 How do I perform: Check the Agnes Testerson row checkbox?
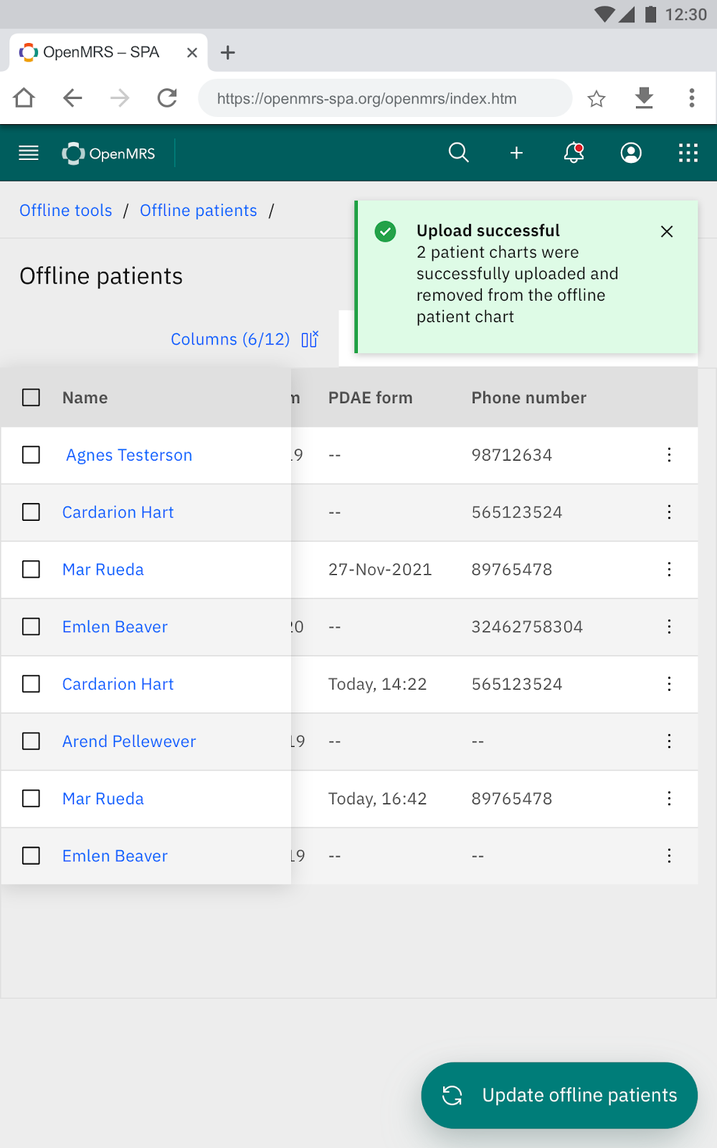click(31, 455)
